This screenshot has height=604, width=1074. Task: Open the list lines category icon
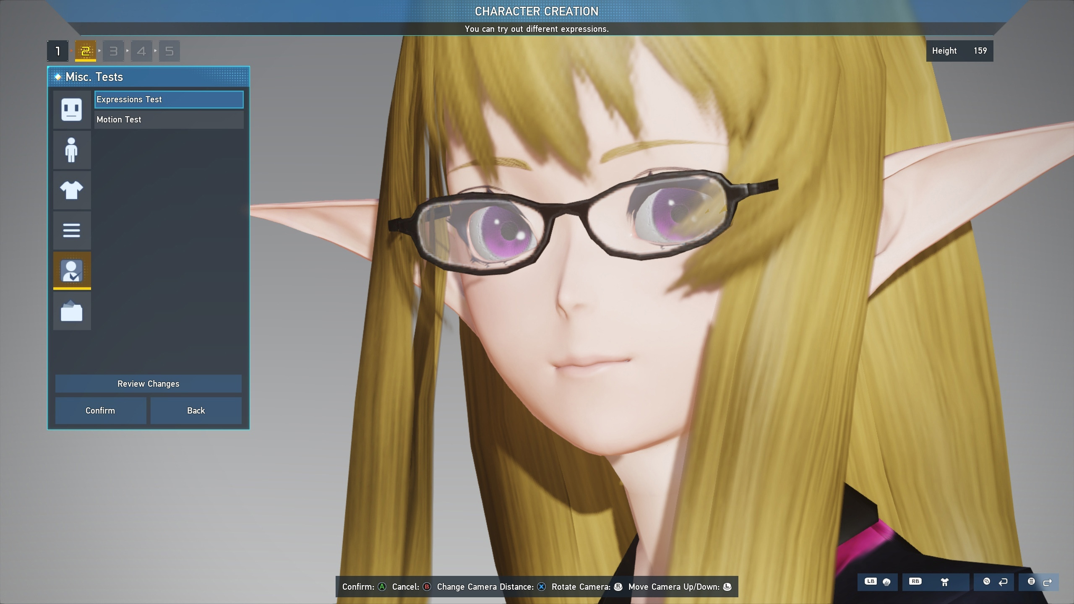pos(72,230)
